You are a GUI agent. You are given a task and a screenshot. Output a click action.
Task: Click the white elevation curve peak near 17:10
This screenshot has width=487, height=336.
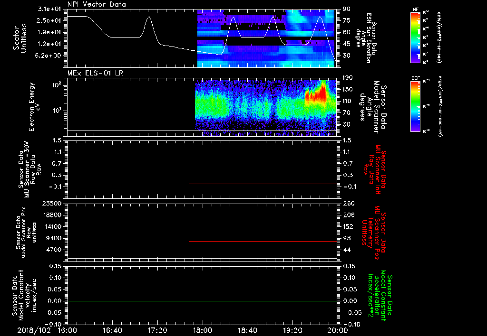tap(149, 17)
